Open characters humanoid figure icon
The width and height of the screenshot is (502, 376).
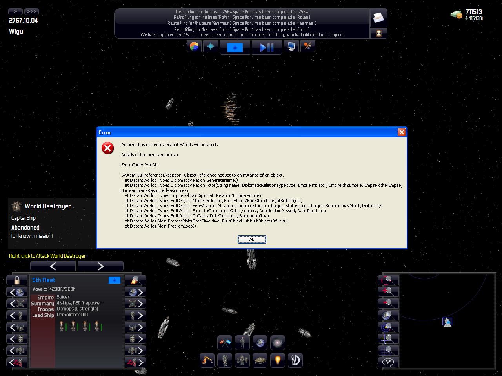coord(242,343)
